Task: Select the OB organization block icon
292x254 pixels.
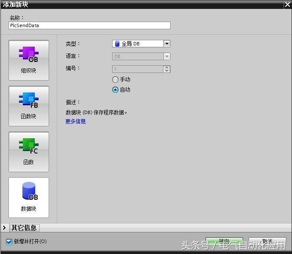Action: pyautogui.click(x=29, y=60)
